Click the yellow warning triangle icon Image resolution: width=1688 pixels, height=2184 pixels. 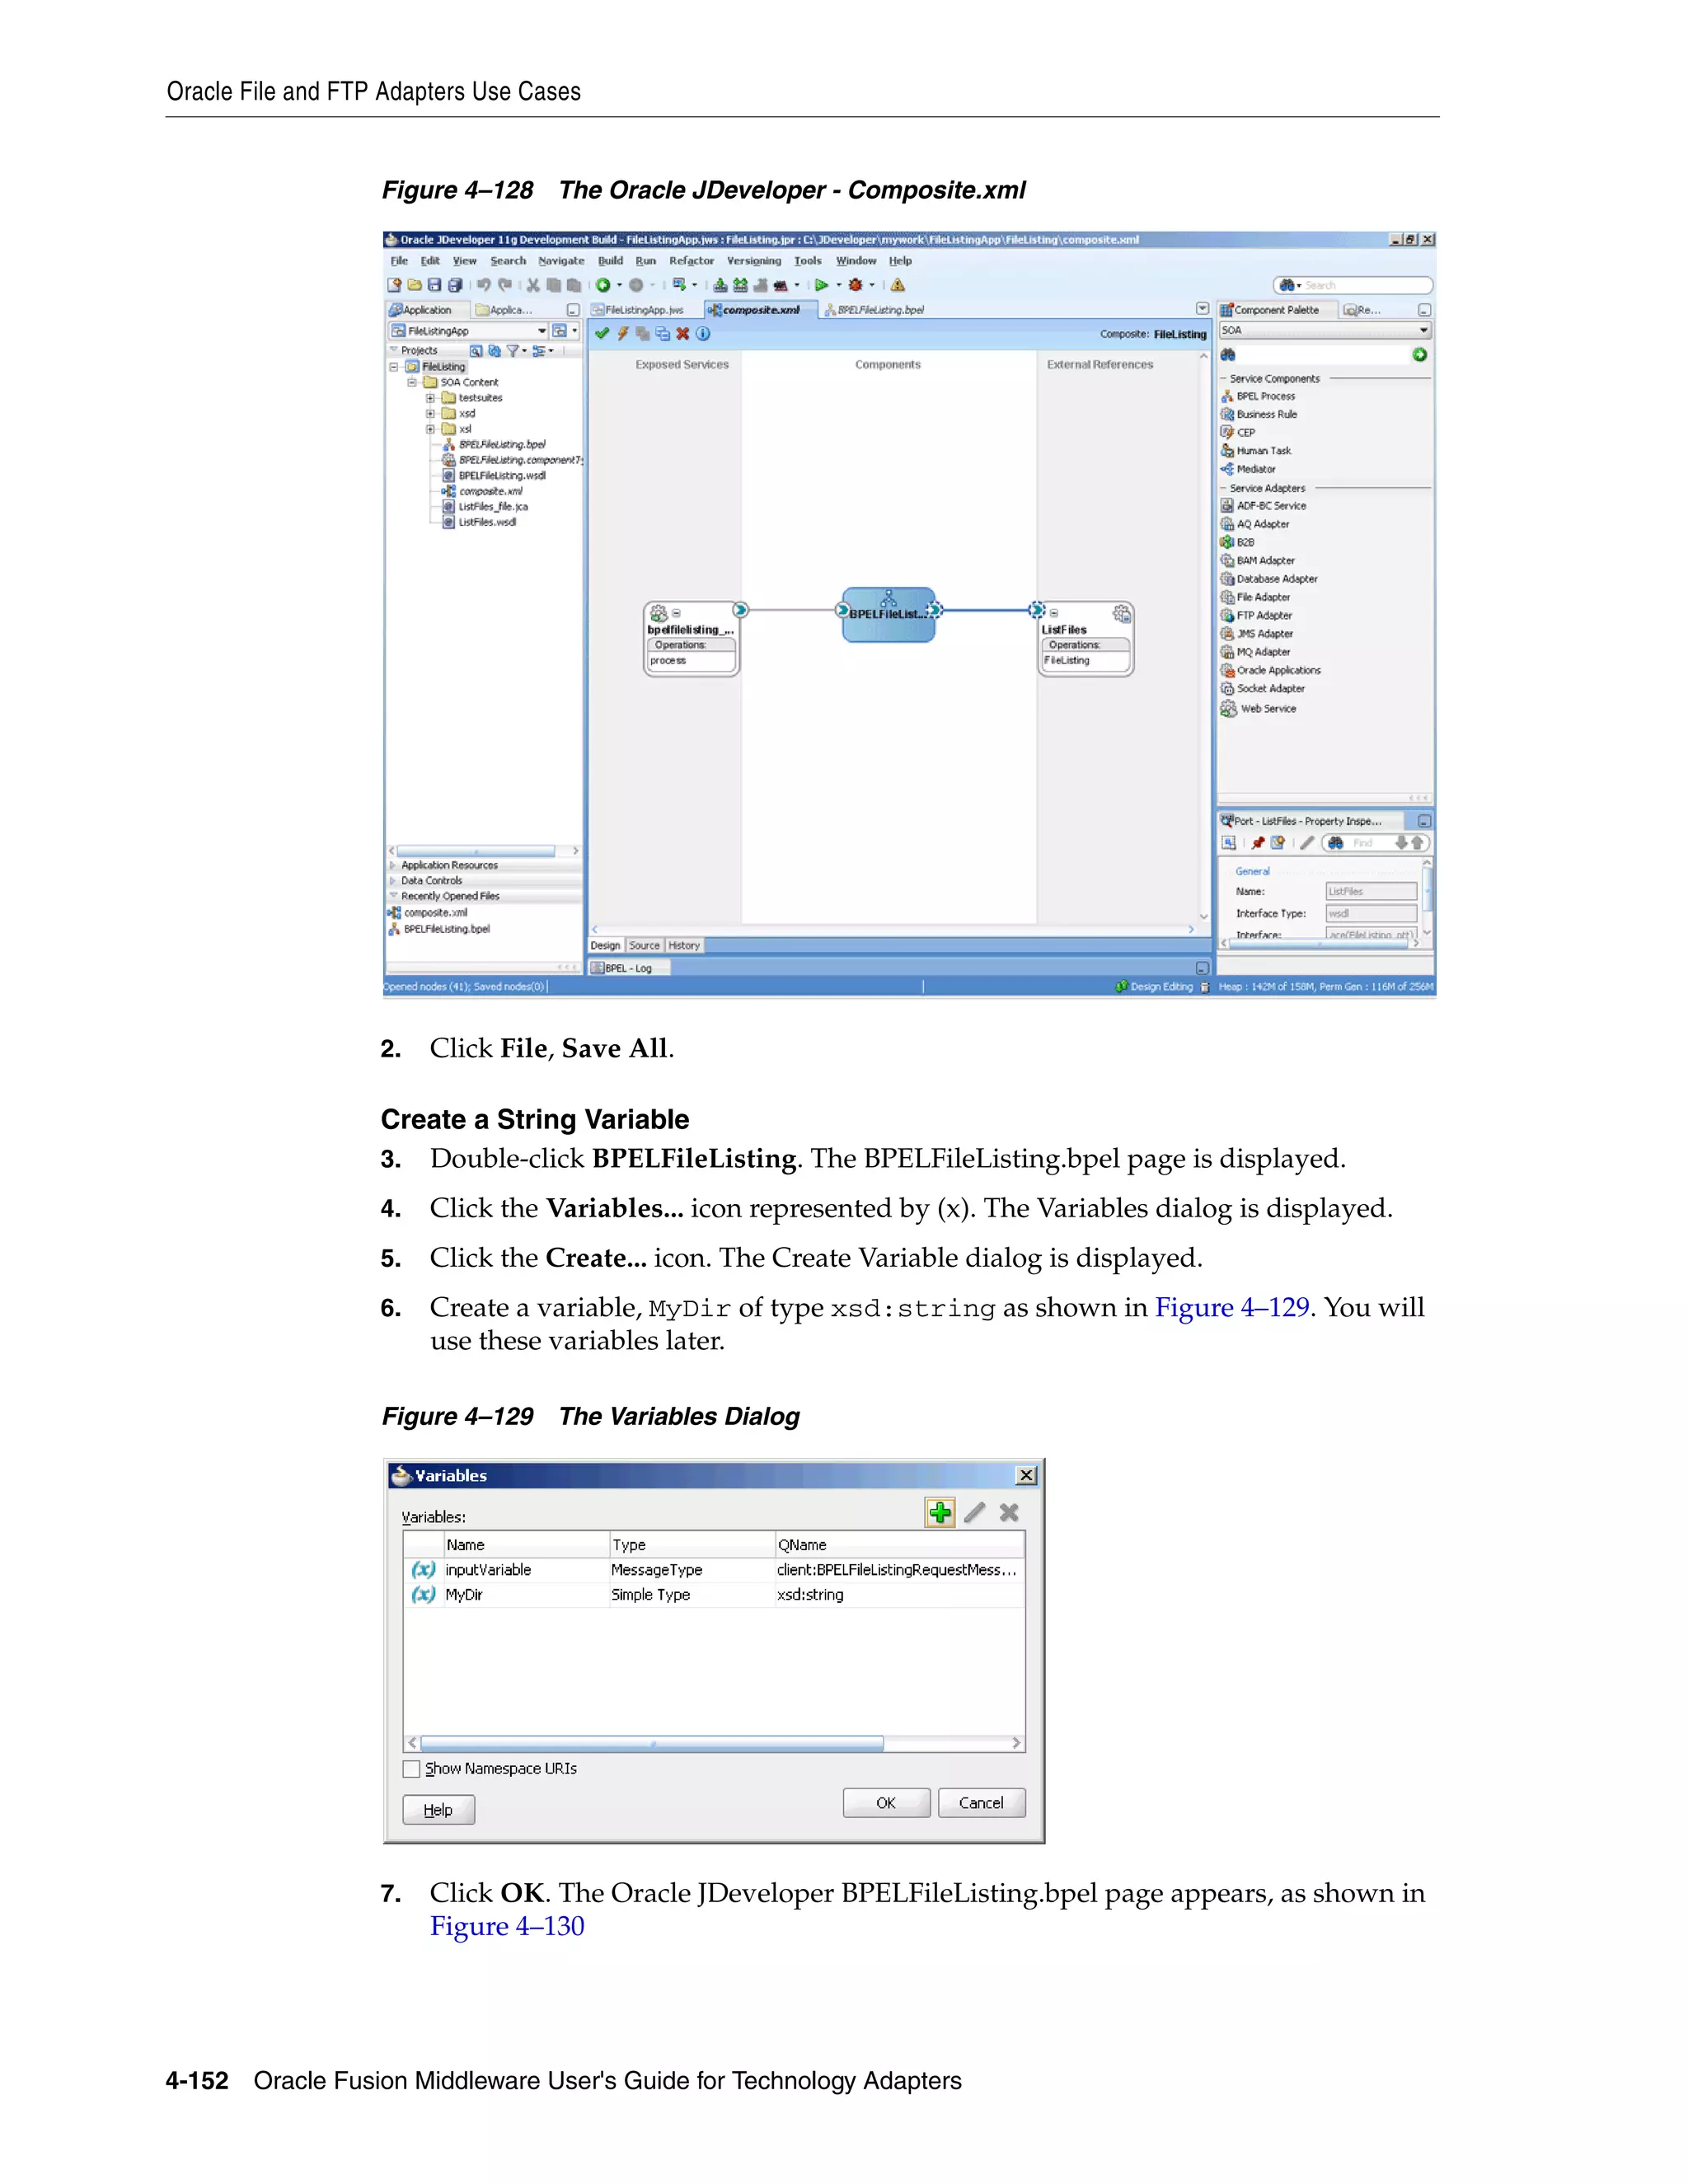pyautogui.click(x=898, y=285)
